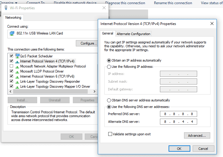Click the Microsoft LLDP Protocol Driver icon
Screen dimensions: 223x157
[x=17, y=72]
